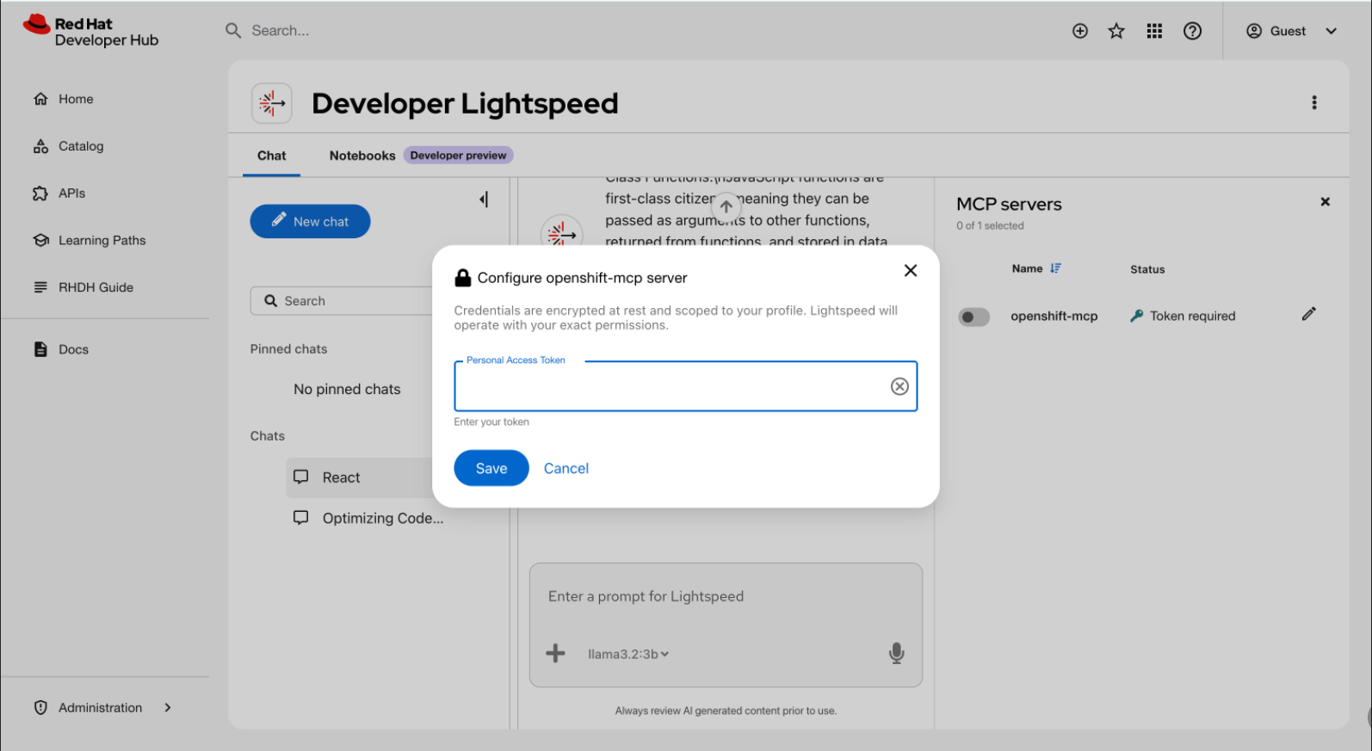
Task: Close the MCP servers panel
Action: point(1326,202)
